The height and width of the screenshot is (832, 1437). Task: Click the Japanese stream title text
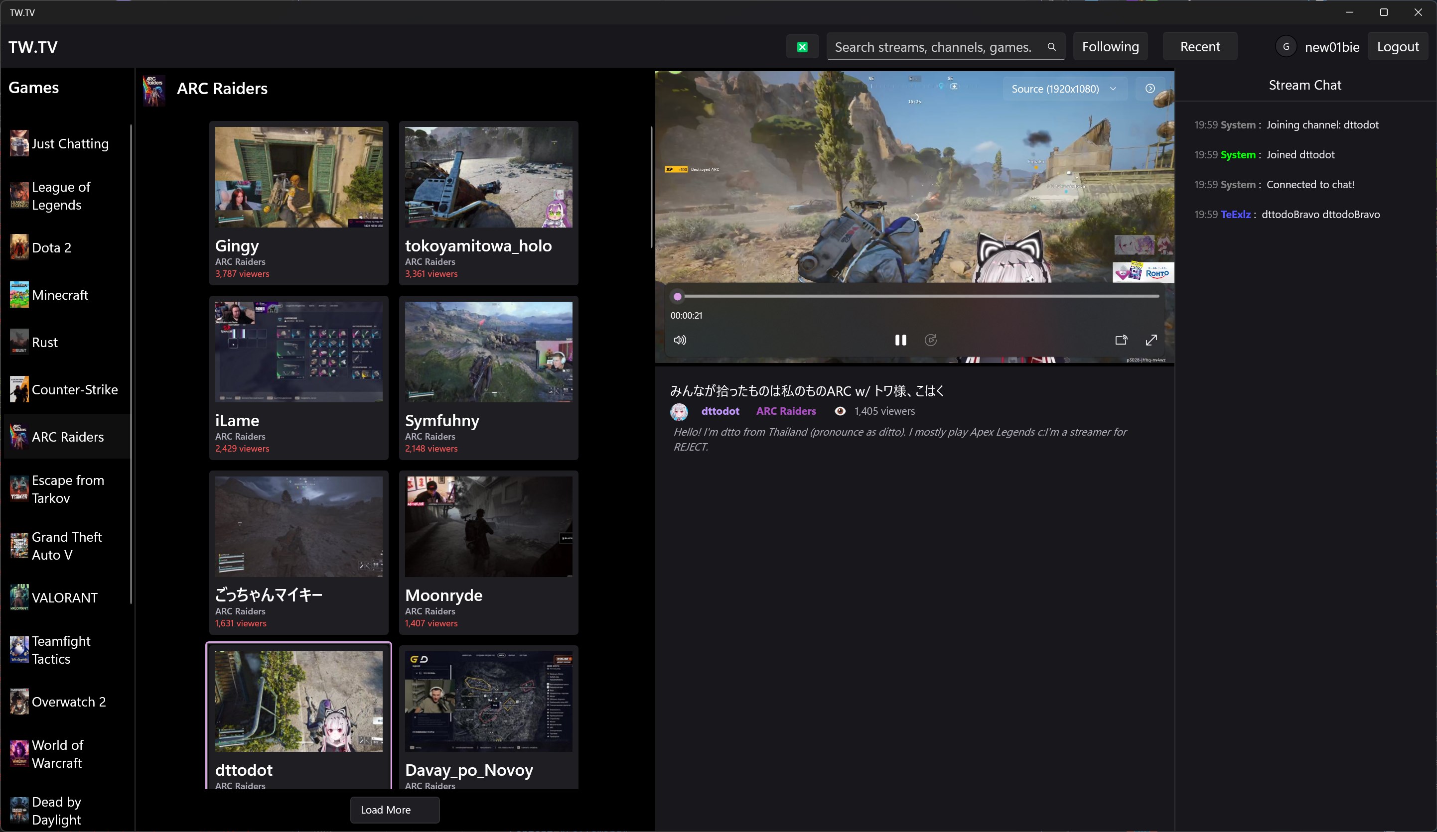tap(807, 391)
